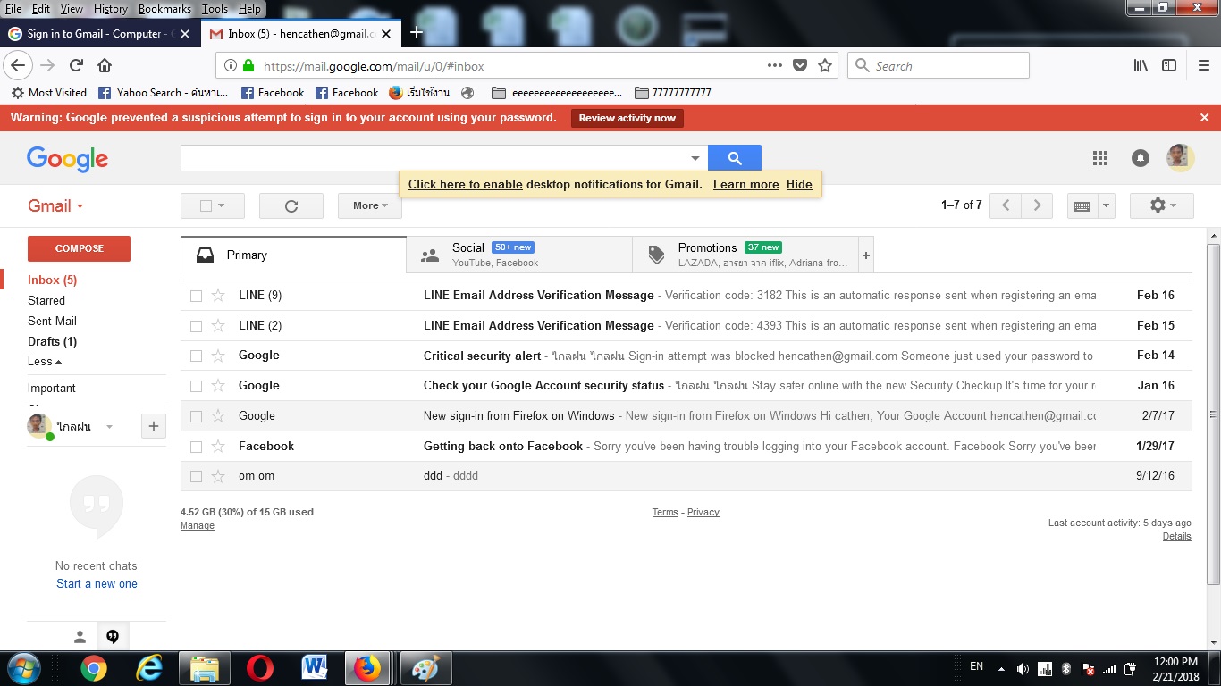Open Google notifications bell icon
This screenshot has height=686, width=1221.
(1141, 158)
